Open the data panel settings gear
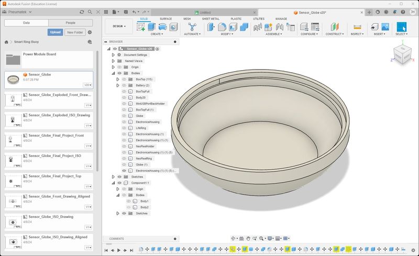The width and height of the screenshot is (419, 256). pos(90,32)
